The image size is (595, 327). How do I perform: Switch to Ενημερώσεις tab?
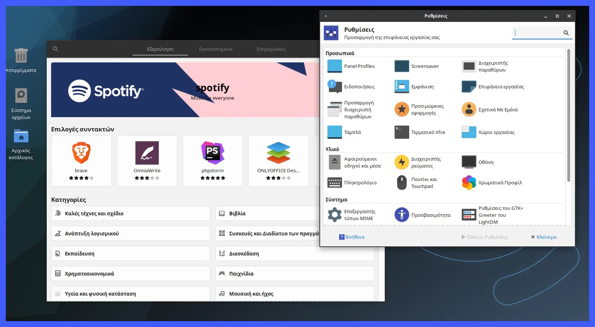(x=271, y=49)
